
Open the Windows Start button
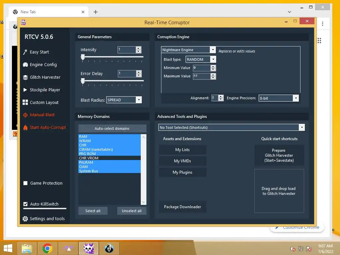pyautogui.click(x=8, y=248)
